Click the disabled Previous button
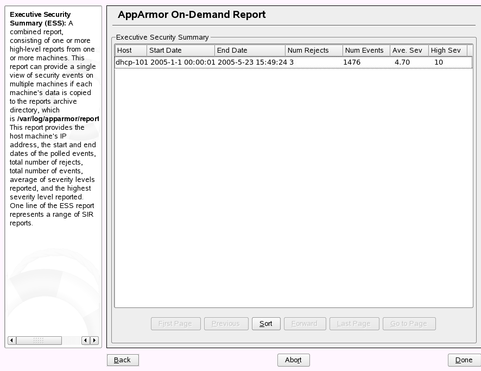Viewport: 481px width, 371px height. click(x=226, y=323)
